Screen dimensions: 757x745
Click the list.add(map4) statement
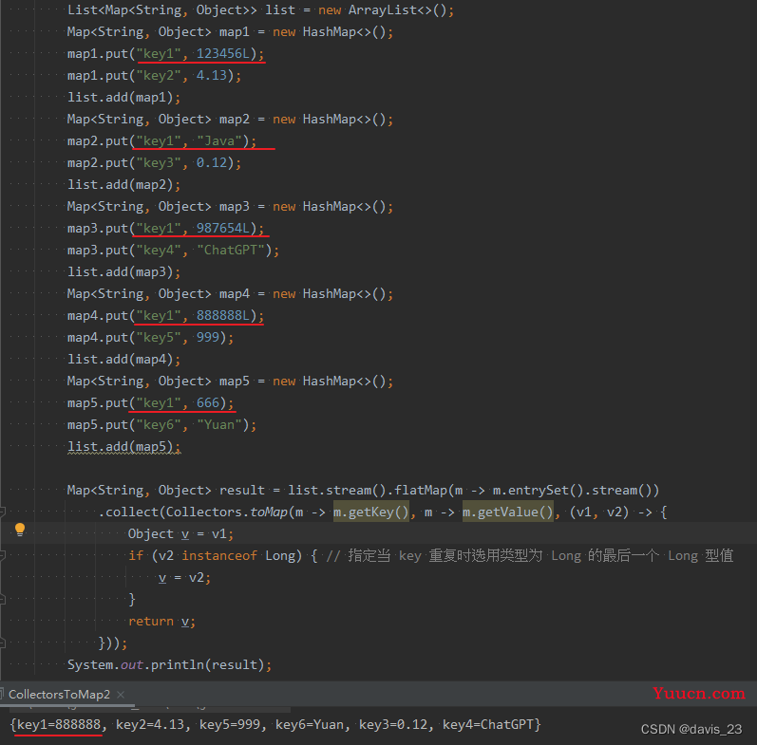(x=124, y=360)
